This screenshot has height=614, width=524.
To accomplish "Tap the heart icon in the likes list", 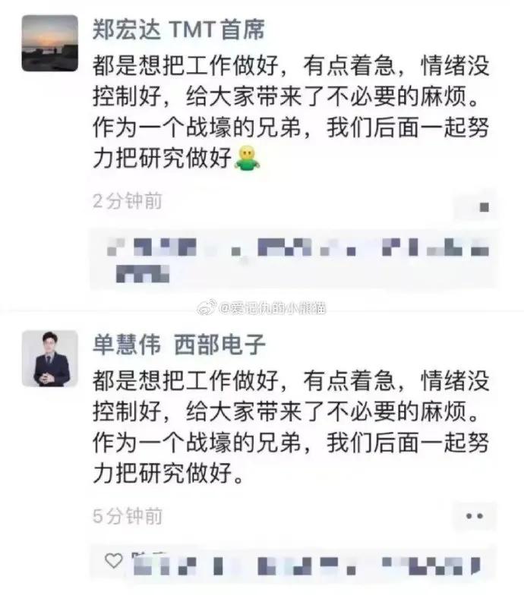I will 114,561.
